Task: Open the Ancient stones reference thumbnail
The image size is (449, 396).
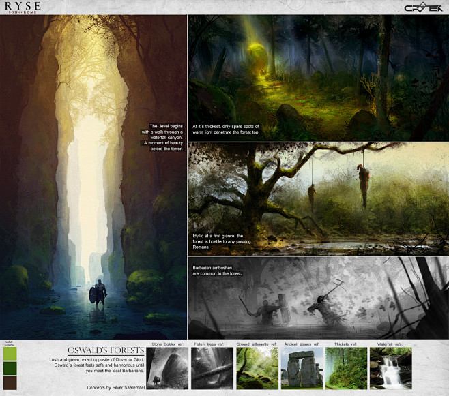Action: tap(302, 369)
